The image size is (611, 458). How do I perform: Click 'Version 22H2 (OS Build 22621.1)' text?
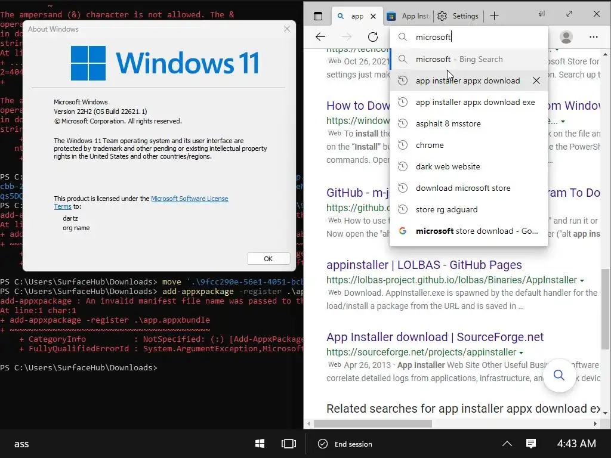[100, 112]
